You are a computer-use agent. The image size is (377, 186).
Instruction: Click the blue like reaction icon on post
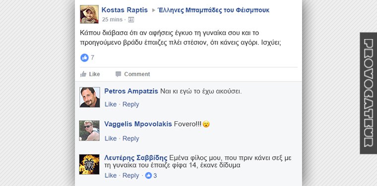pyautogui.click(x=84, y=58)
